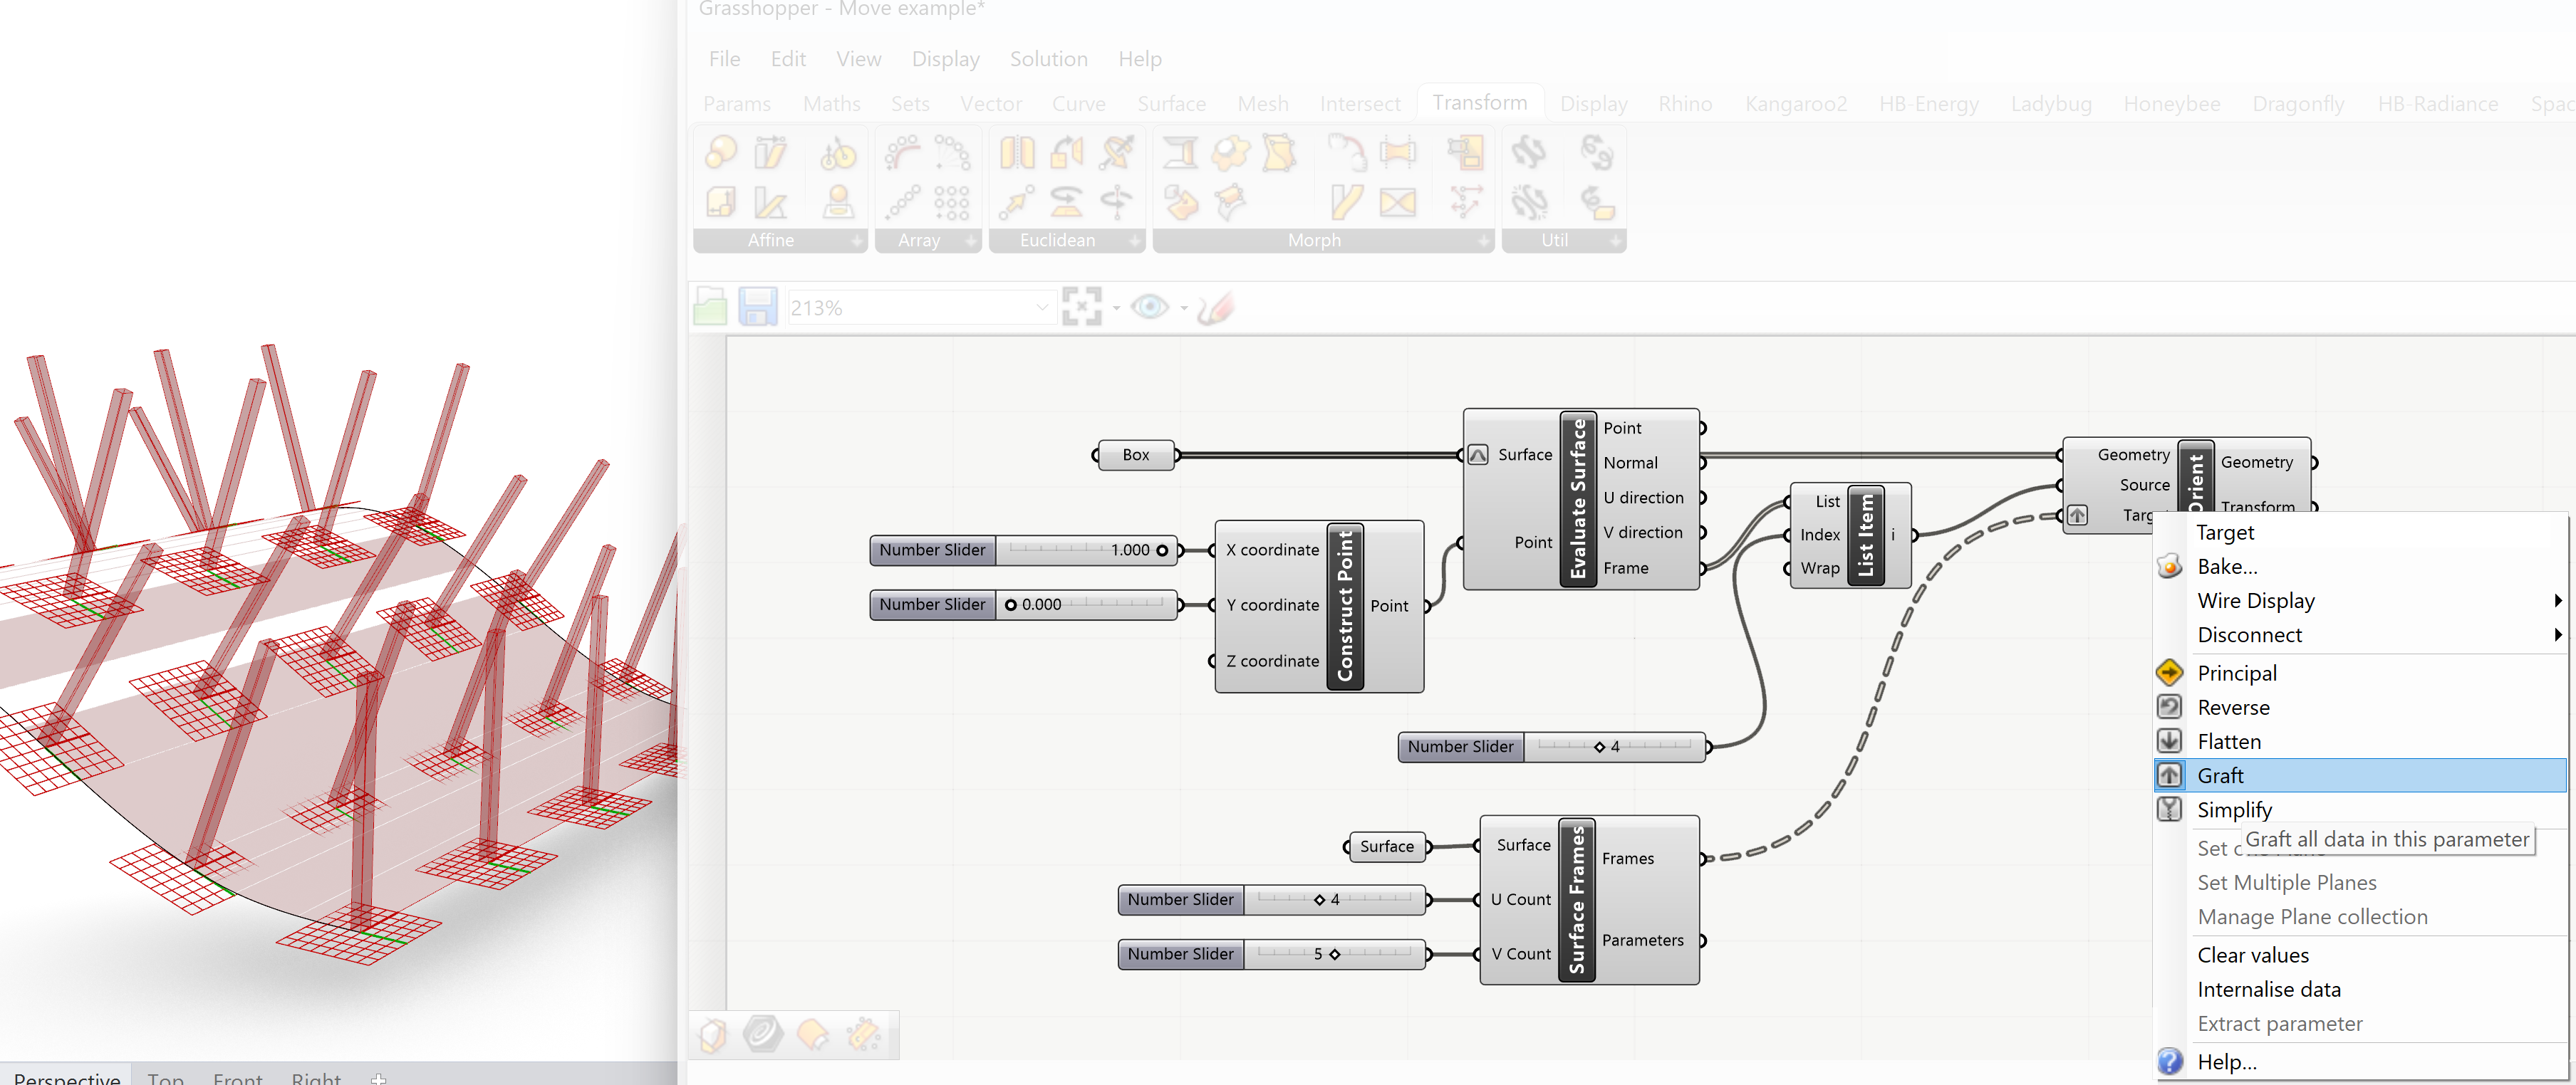The width and height of the screenshot is (2576, 1085).
Task: Click the Save file icon
Action: pos(757,307)
